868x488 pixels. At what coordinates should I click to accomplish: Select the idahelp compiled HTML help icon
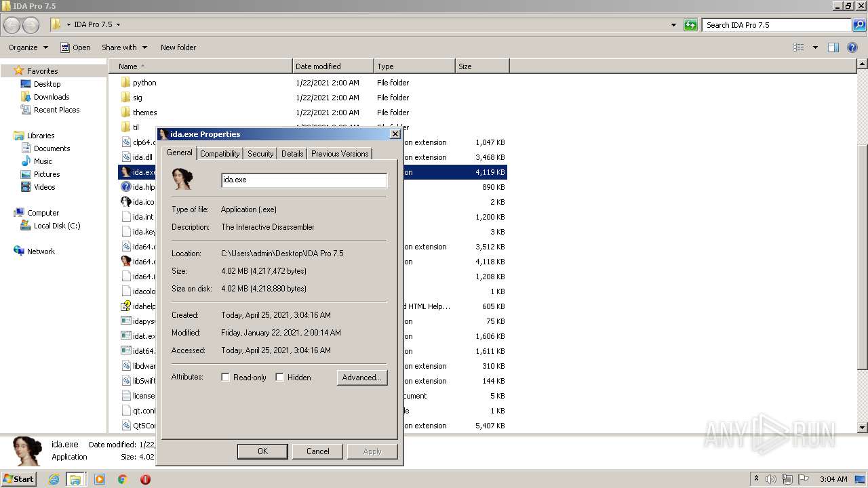tap(125, 306)
